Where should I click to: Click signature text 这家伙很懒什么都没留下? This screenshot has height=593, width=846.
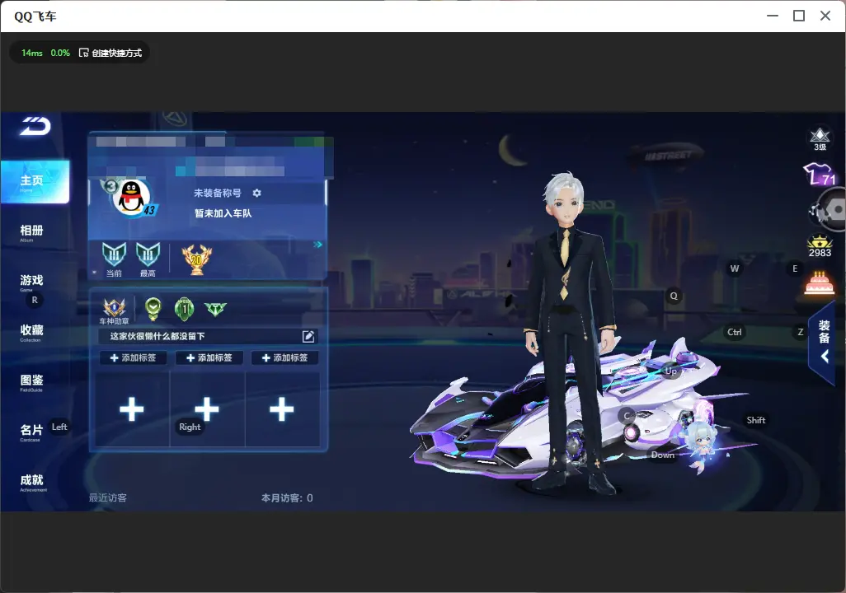157,336
